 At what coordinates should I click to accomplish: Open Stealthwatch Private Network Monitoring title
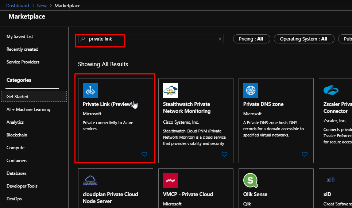point(187,108)
